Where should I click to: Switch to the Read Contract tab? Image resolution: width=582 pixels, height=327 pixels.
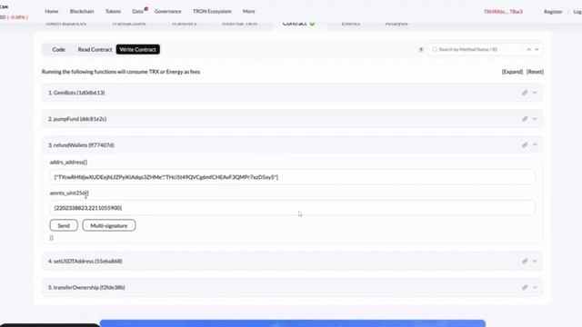(x=95, y=49)
